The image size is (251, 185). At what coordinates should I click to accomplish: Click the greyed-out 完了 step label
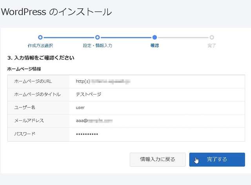point(212,46)
